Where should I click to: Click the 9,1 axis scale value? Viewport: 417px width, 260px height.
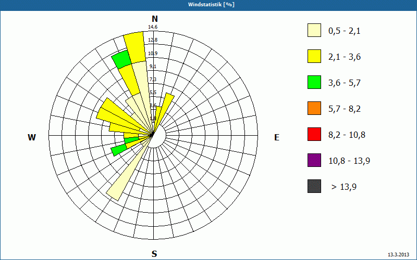(153, 67)
